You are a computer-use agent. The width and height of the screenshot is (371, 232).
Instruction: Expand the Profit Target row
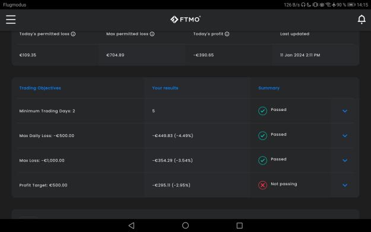[345, 185]
